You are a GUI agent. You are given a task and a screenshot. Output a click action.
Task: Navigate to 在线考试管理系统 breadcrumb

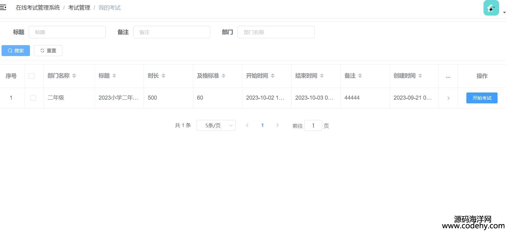(x=38, y=8)
